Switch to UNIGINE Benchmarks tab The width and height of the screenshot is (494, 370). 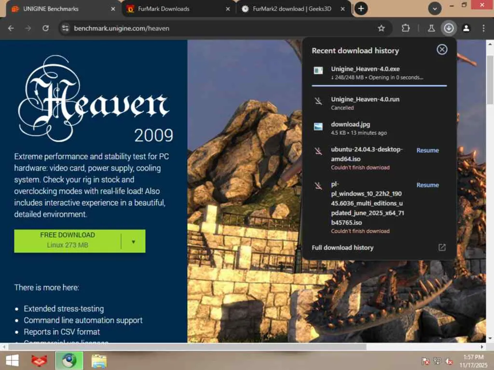[x=63, y=9]
